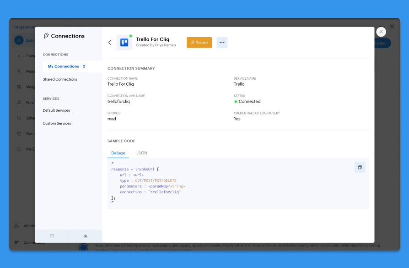
Task: Toggle the light theme sun icon
Action: 86,236
